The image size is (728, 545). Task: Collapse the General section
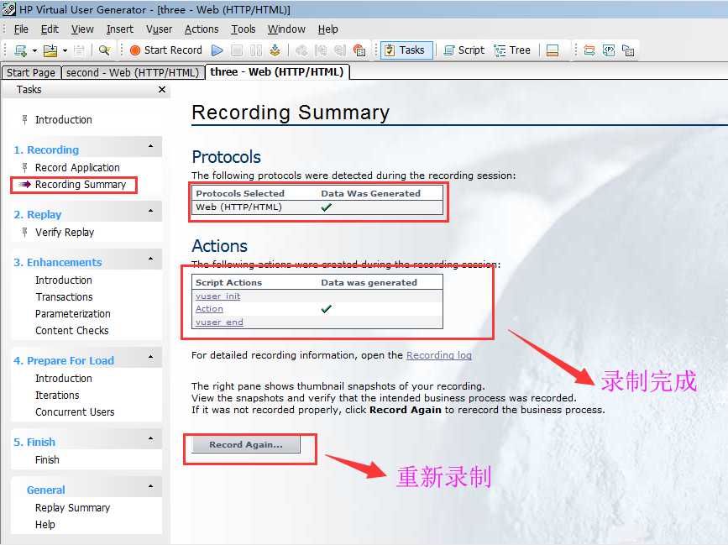pyautogui.click(x=150, y=486)
